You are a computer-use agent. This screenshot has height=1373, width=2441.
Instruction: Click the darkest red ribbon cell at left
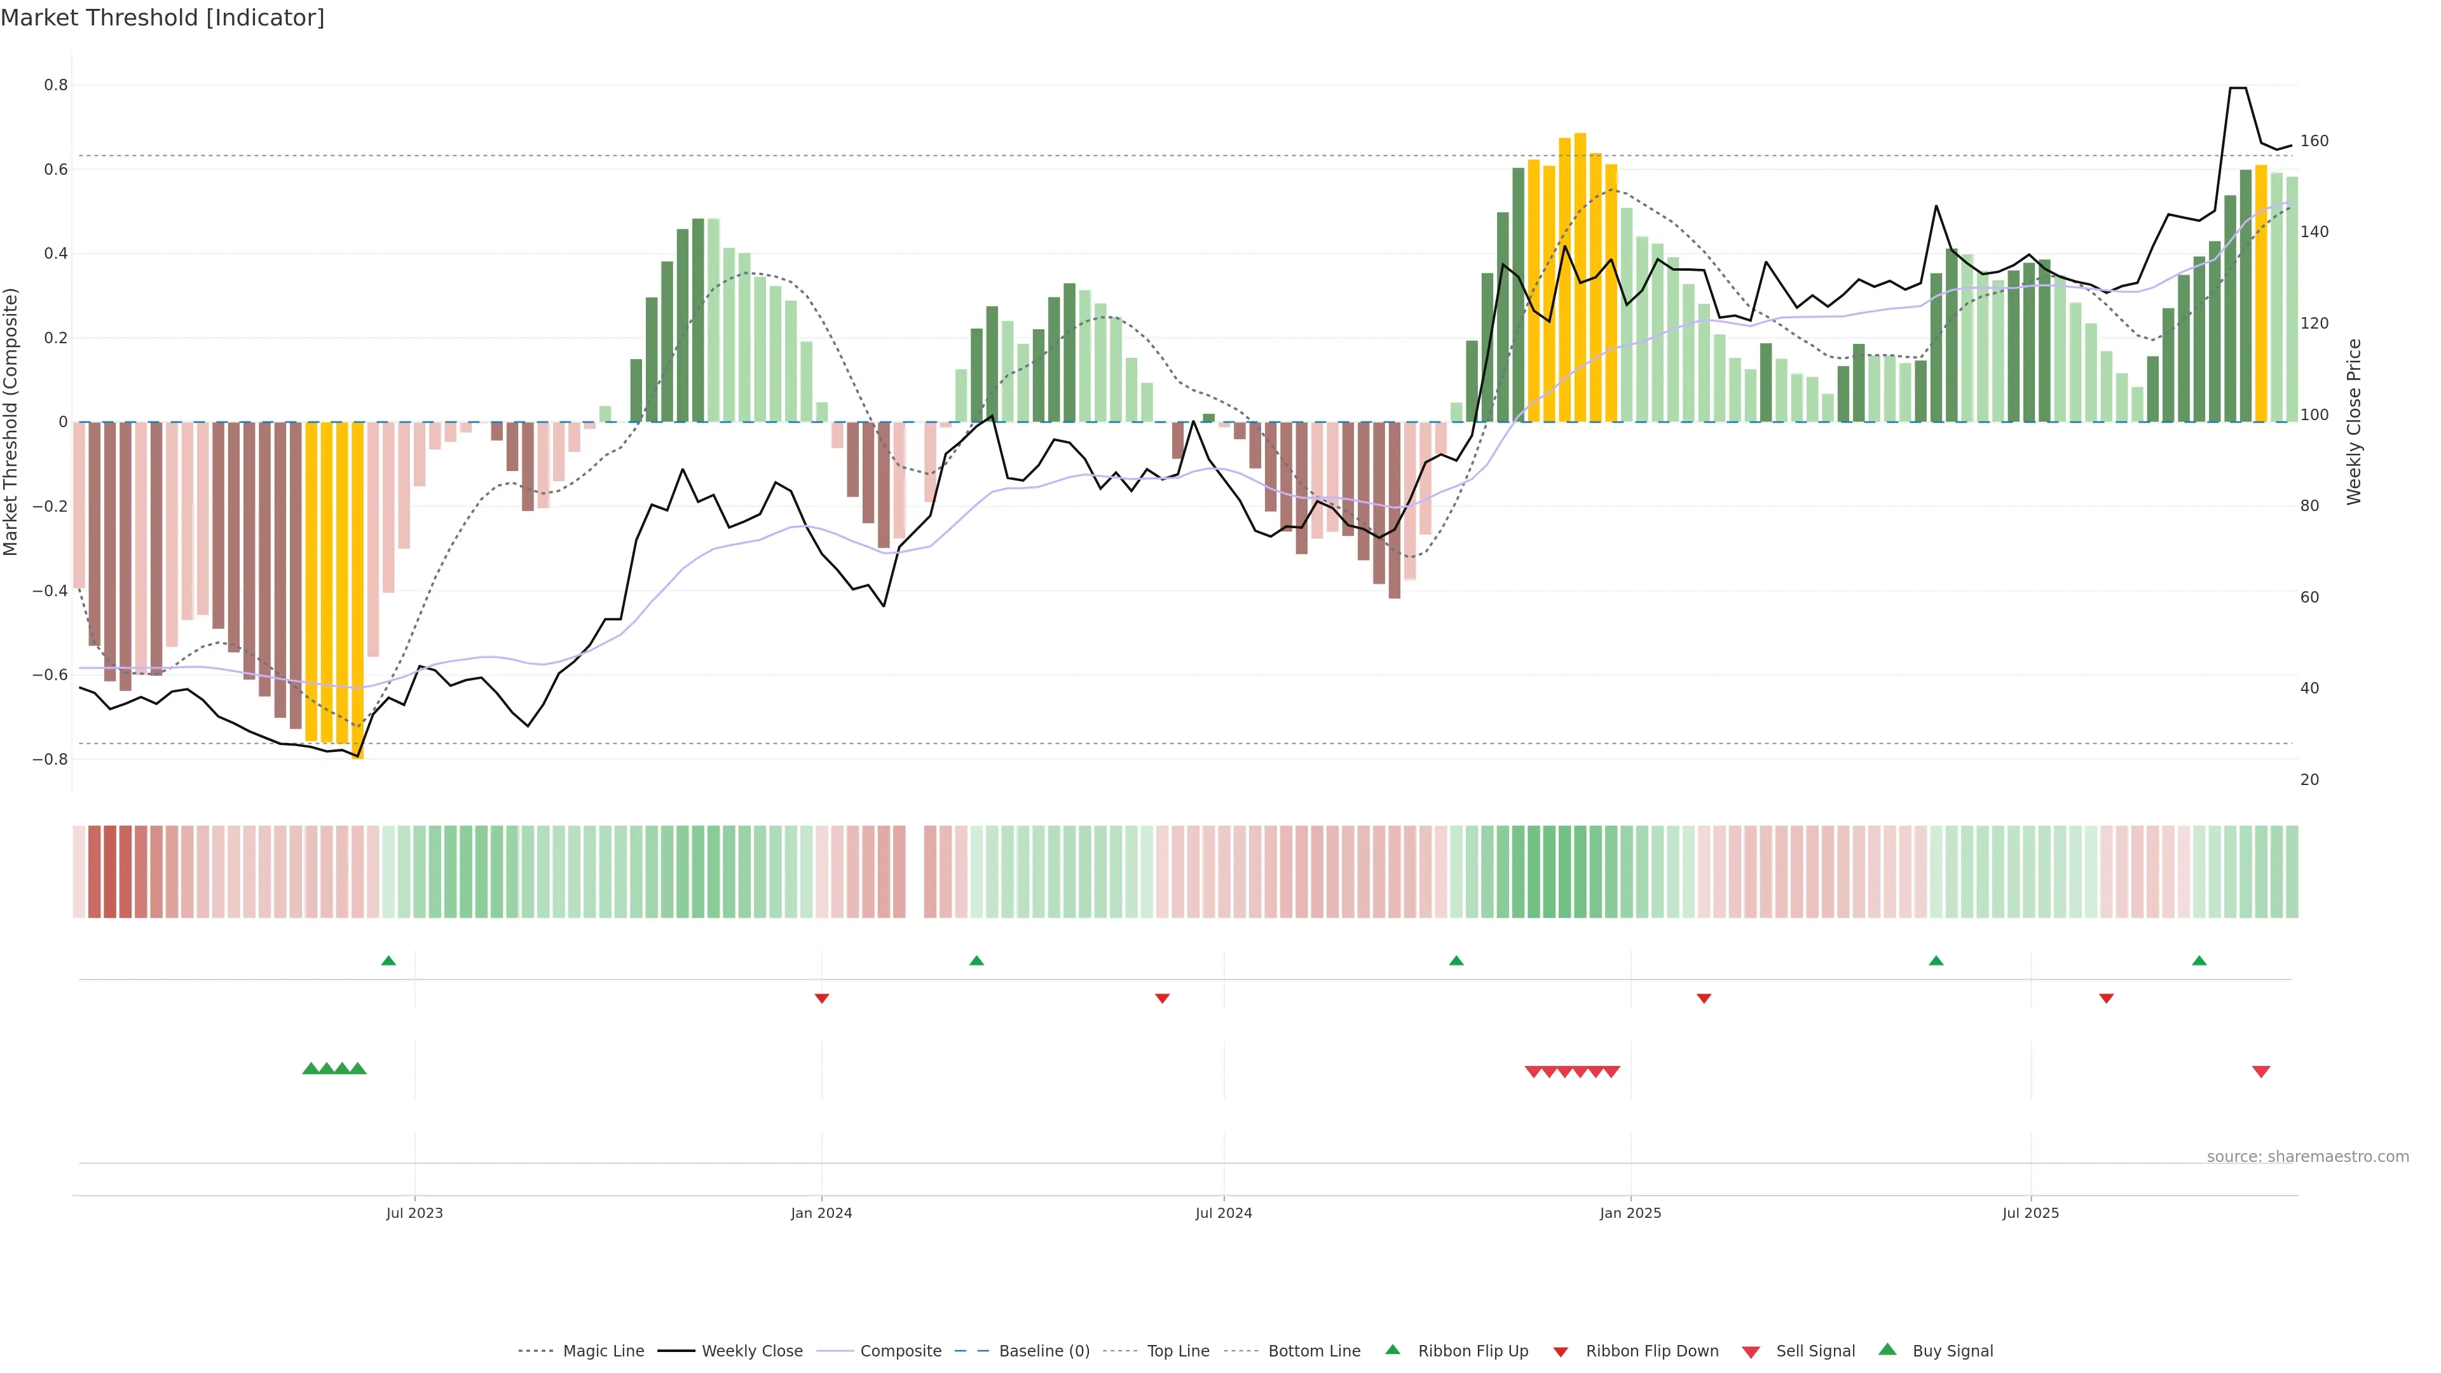pyautogui.click(x=110, y=871)
